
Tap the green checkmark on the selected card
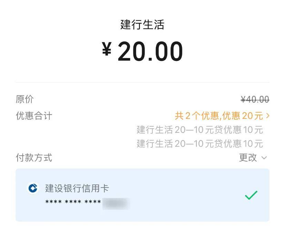(x=251, y=195)
